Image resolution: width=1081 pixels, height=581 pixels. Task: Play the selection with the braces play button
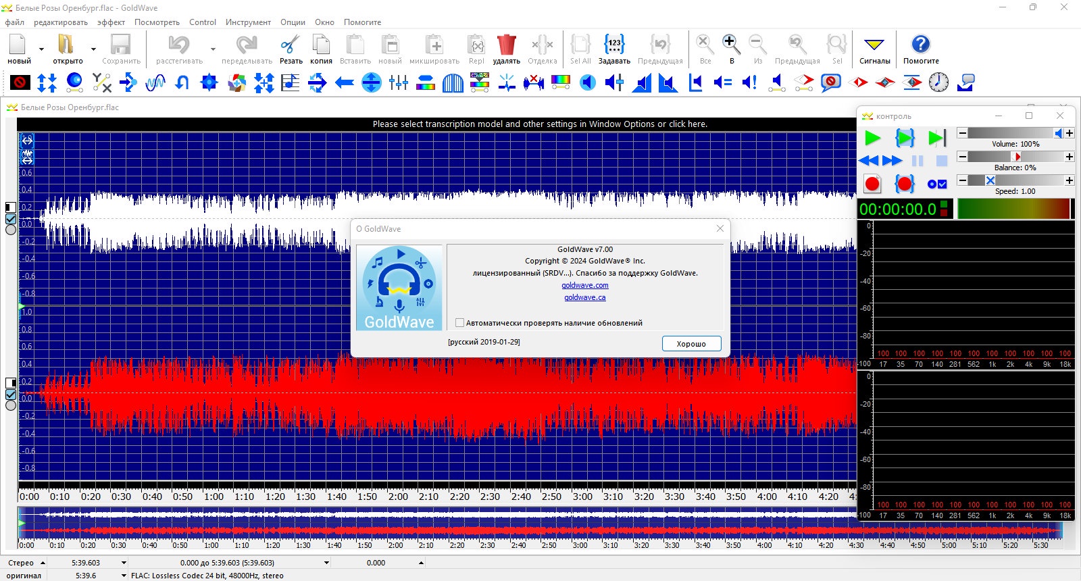click(905, 138)
